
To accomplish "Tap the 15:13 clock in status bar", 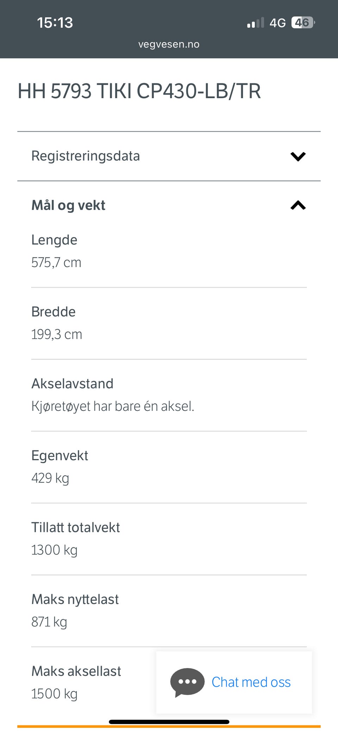I will (55, 23).
